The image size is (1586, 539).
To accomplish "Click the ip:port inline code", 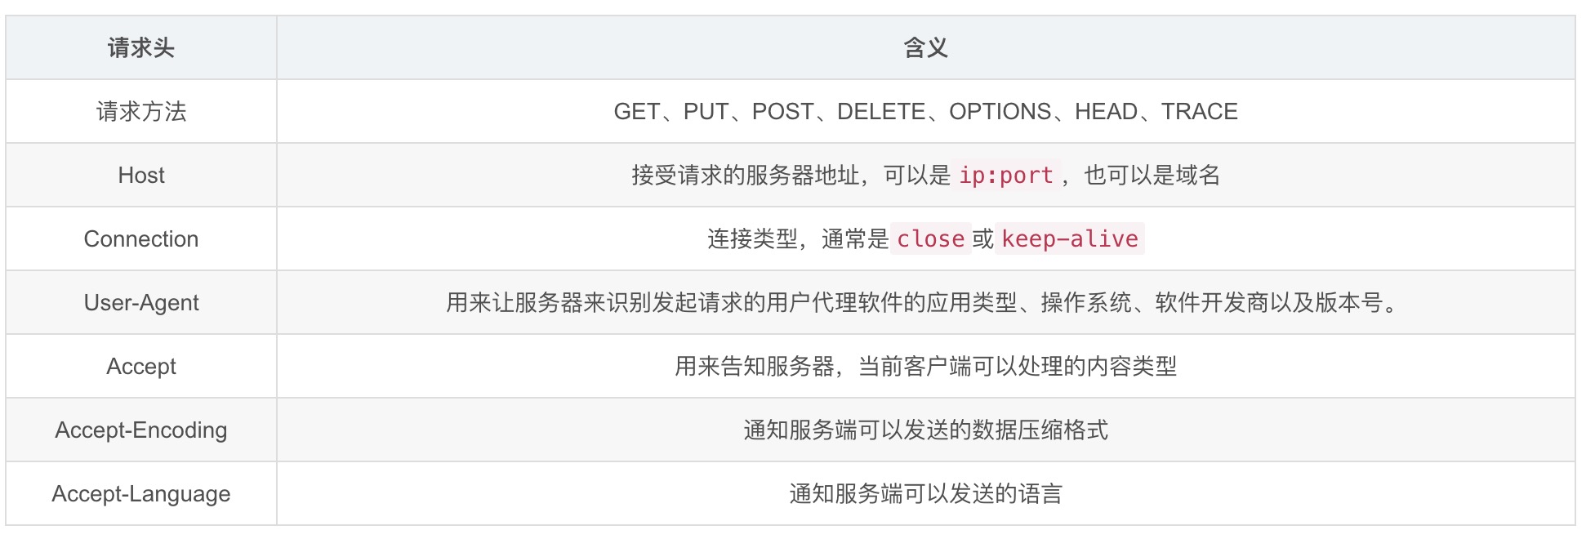I will (1005, 176).
